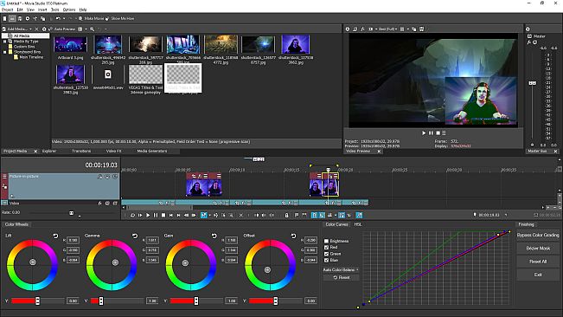Screen dimensions: 563x317
Task: Click the New project icon in toolbar
Action: pyautogui.click(x=4, y=18)
